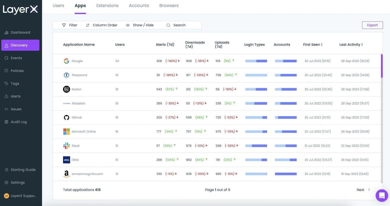Click the Export button
The image size is (390, 206).
tap(373, 24)
